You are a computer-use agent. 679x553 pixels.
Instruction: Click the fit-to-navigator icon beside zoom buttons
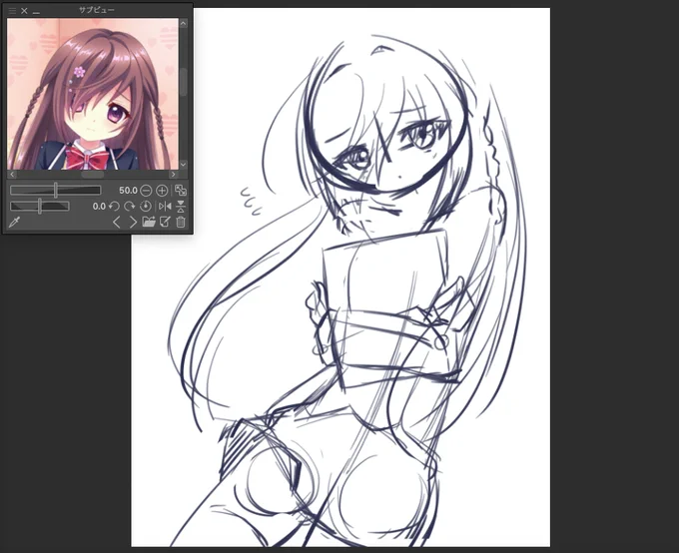click(x=180, y=190)
